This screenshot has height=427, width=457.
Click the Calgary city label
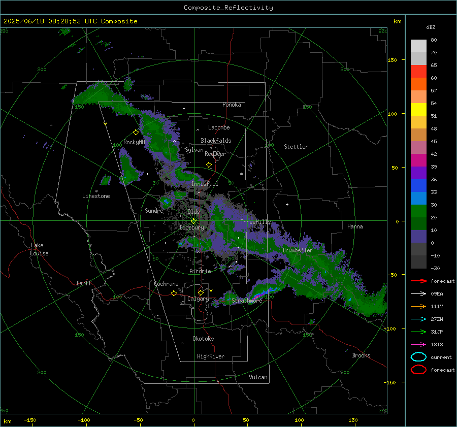(198, 299)
